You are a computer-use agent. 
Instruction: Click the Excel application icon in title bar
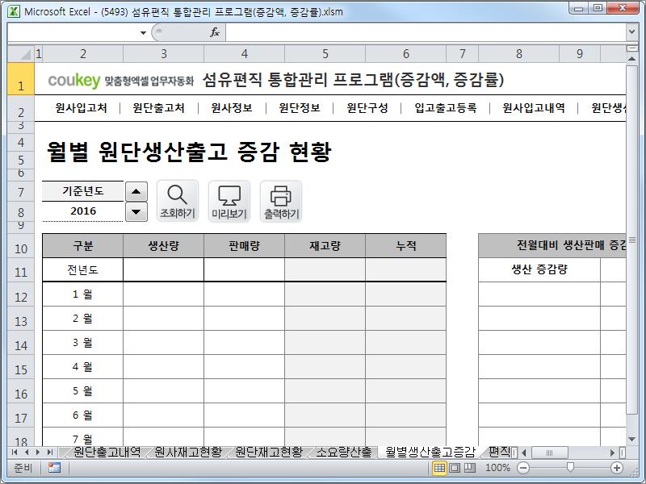[14, 11]
